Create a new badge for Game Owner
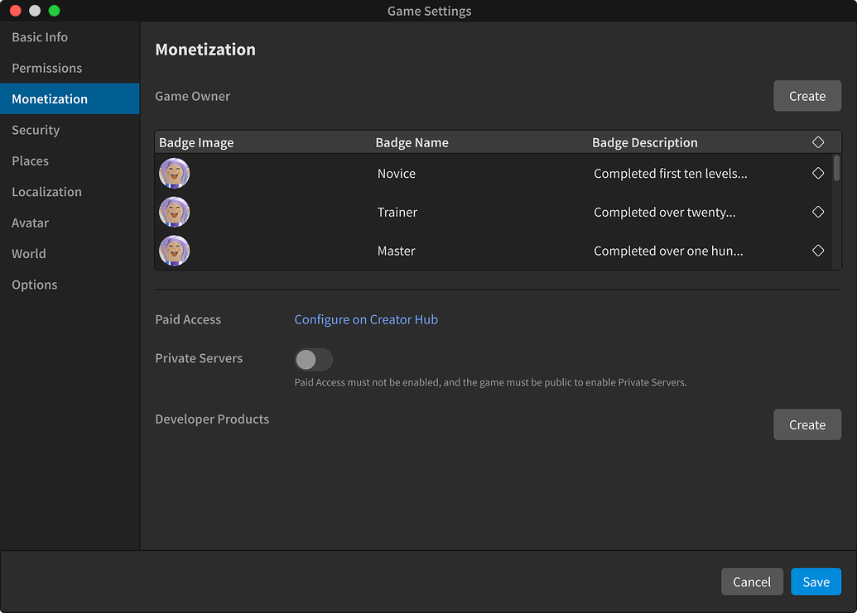The image size is (857, 613). pos(806,96)
